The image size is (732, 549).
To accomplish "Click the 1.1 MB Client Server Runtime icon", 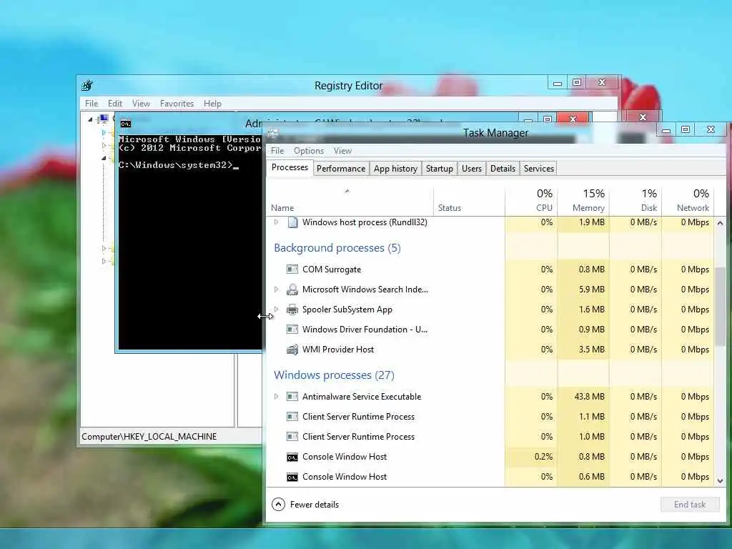I will click(292, 417).
